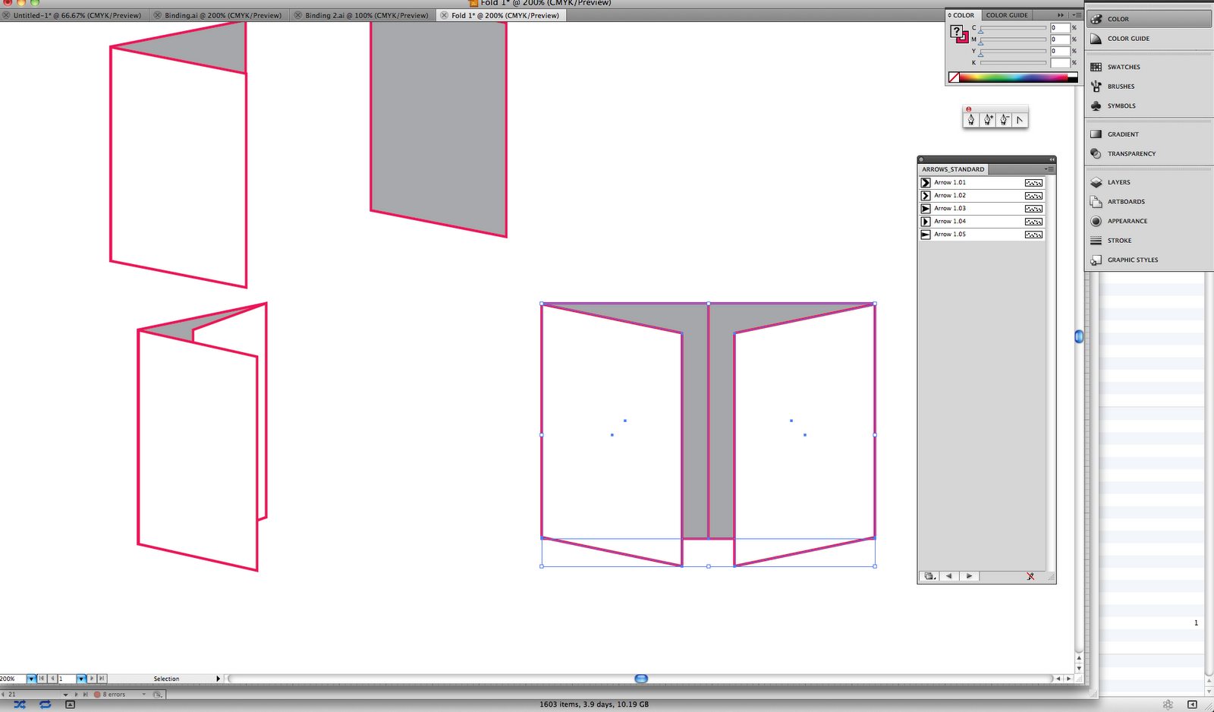Click the next brush library arrow button
1214x712 pixels.
(969, 576)
